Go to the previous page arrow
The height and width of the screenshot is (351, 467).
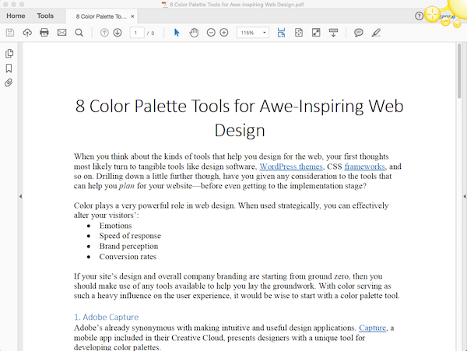coord(104,33)
